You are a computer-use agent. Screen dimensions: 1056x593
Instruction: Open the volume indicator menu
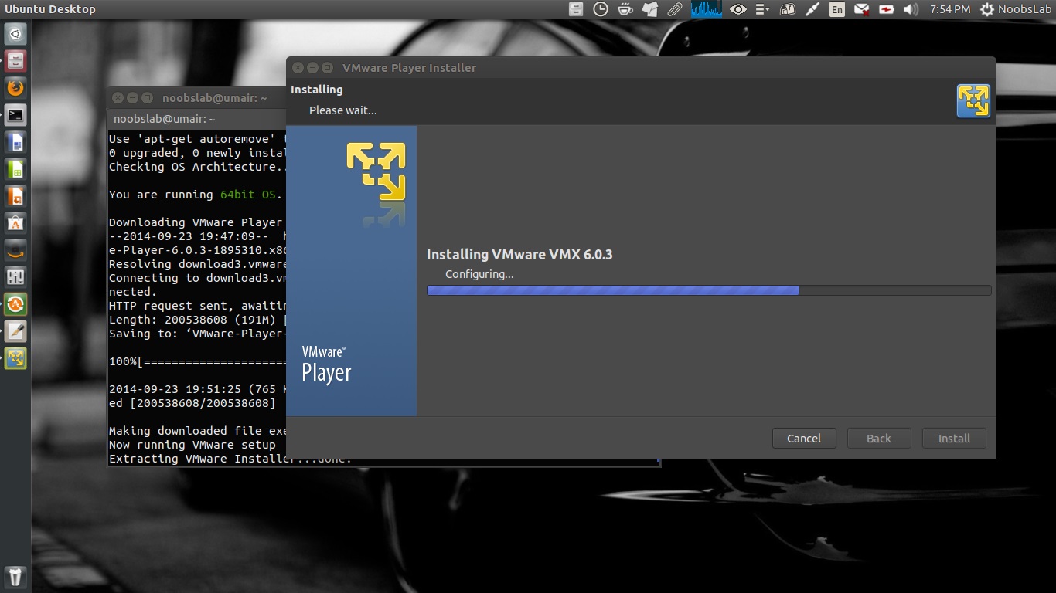[x=909, y=9]
